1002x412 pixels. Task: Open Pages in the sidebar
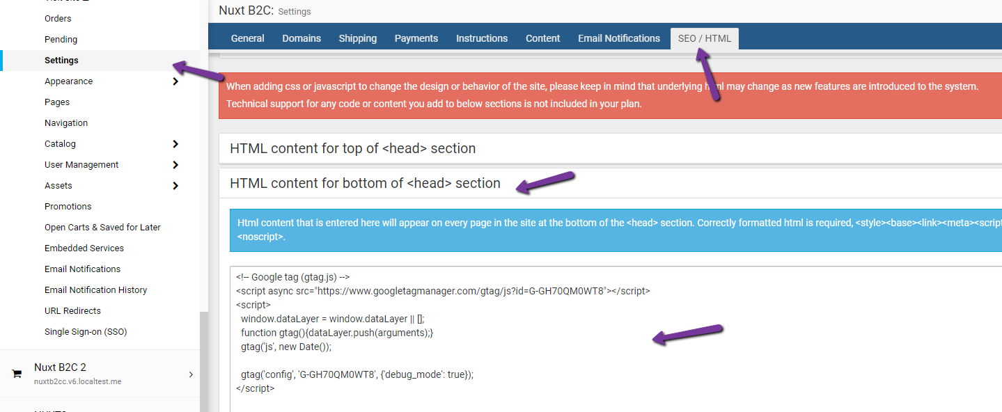click(57, 102)
